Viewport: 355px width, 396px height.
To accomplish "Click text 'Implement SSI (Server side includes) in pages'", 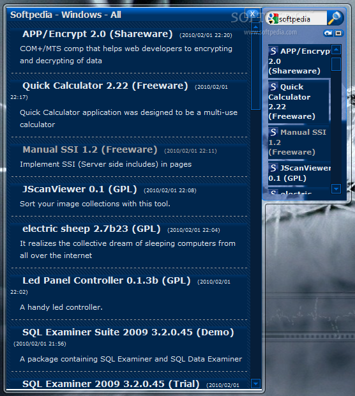I will pos(106,164).
